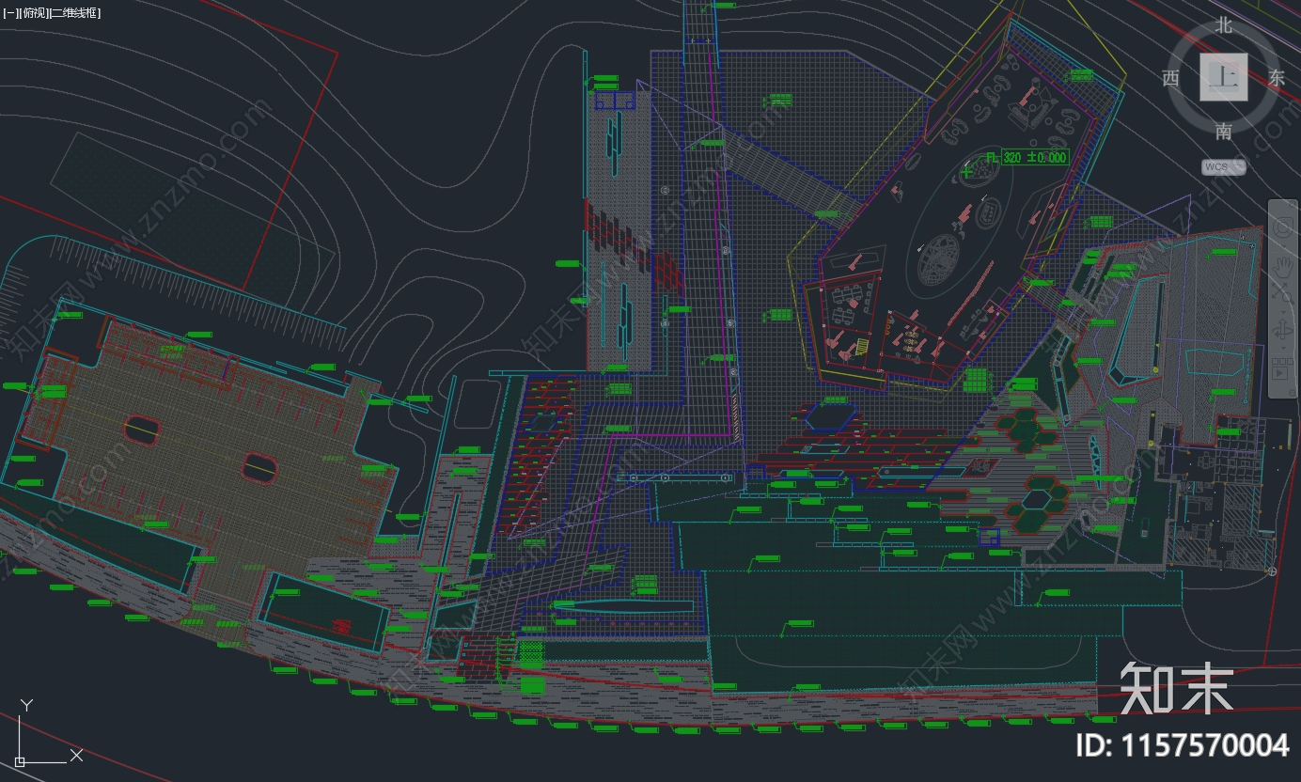1301x782 pixels.
Task: Open the Full Navigation Wheel from navigation bar
Action: pyautogui.click(x=1283, y=227)
